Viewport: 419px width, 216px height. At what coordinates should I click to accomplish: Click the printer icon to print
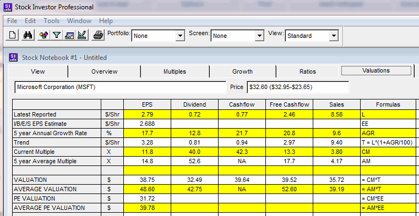[98, 35]
